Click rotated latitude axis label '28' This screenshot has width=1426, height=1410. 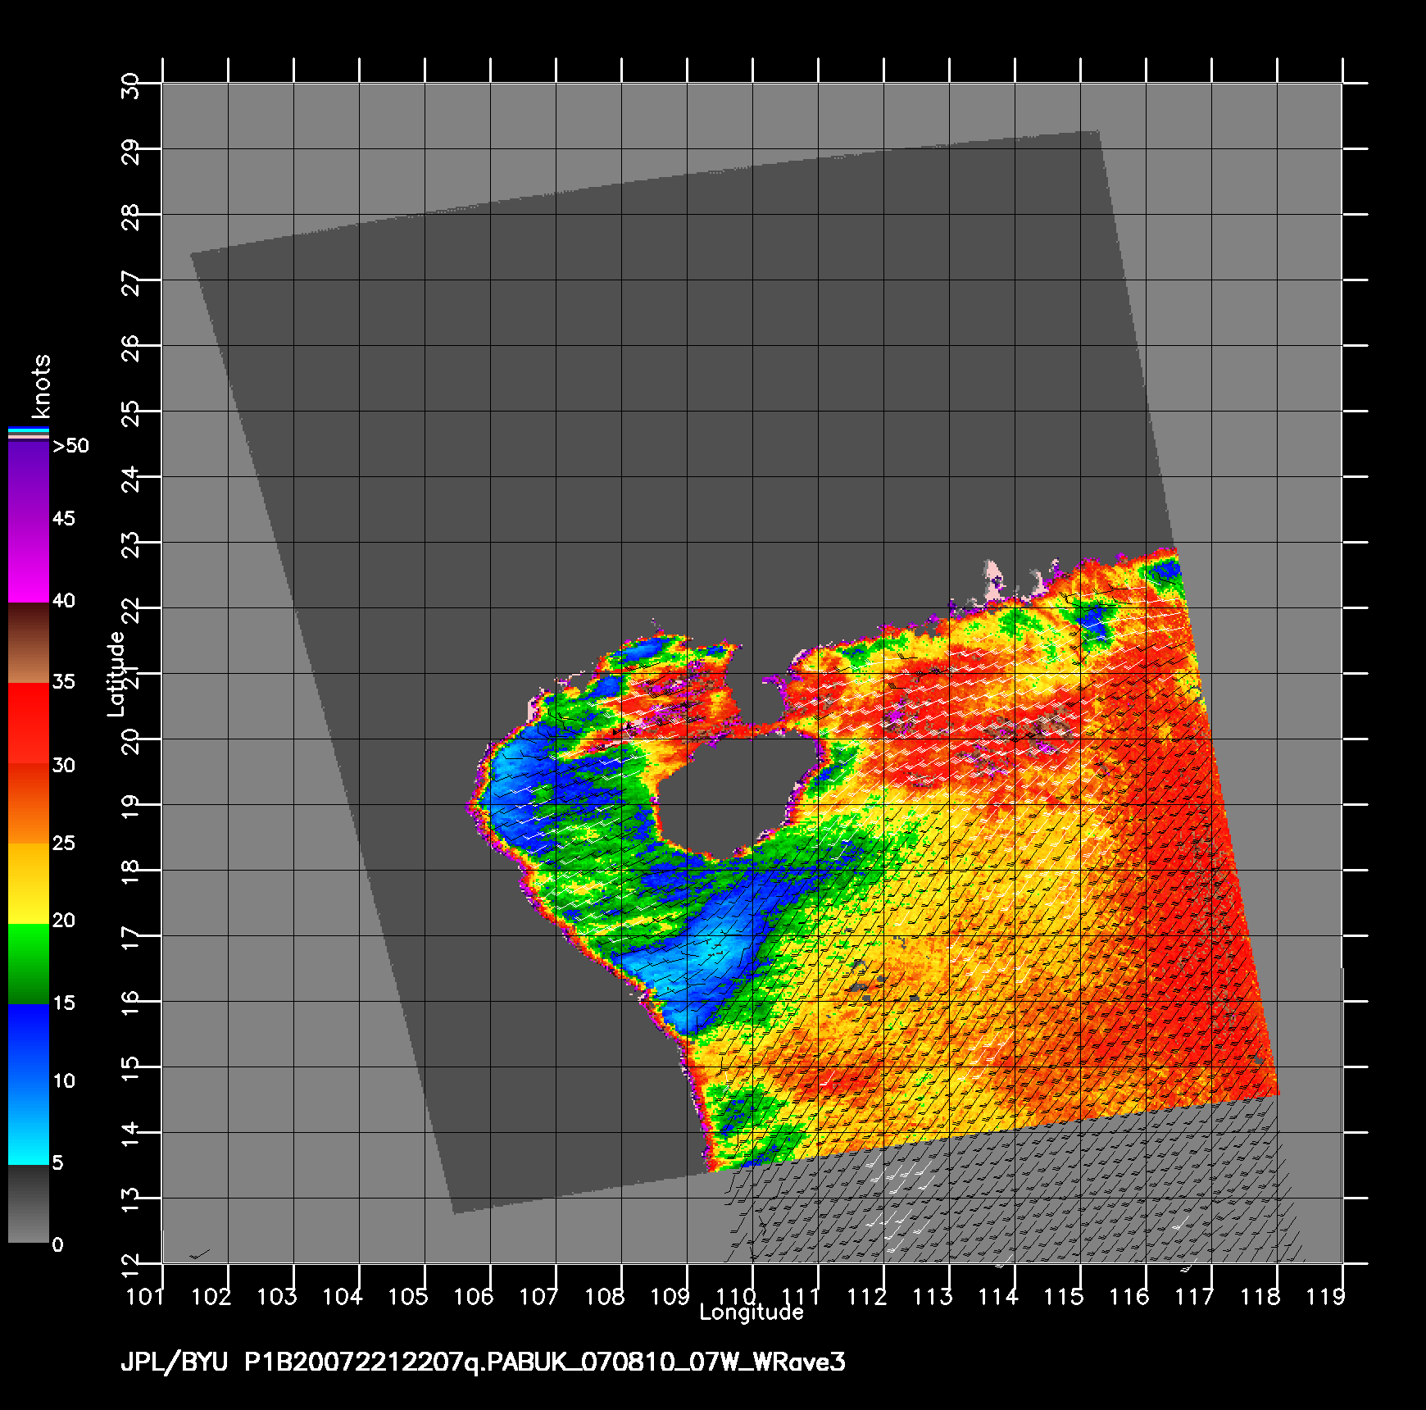[131, 218]
